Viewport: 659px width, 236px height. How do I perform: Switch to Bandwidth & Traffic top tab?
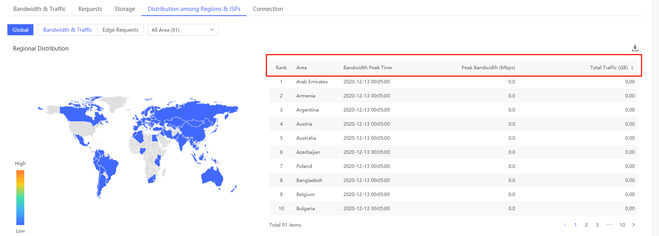[x=40, y=9]
